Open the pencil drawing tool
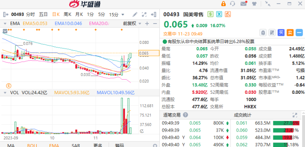305x147 pixels. [135, 14]
